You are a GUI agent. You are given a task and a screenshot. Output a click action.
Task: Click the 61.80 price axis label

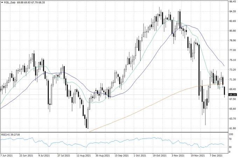tap(232, 128)
